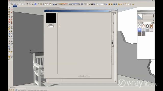163x91 pixels.
Task: Click the Erase X icon in top toolbar
Action: tap(24, 4)
